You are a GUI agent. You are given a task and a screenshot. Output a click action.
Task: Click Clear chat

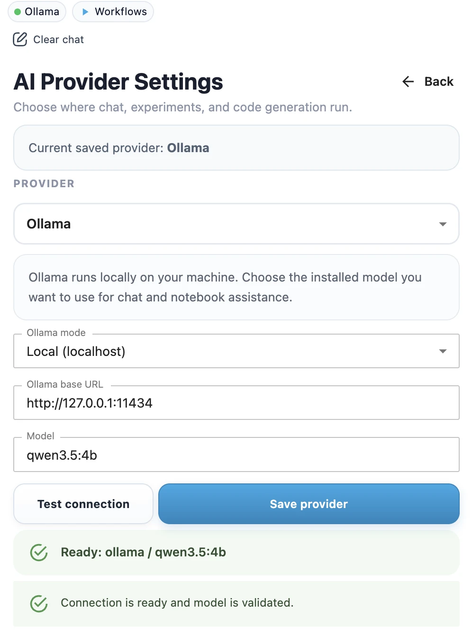[58, 39]
